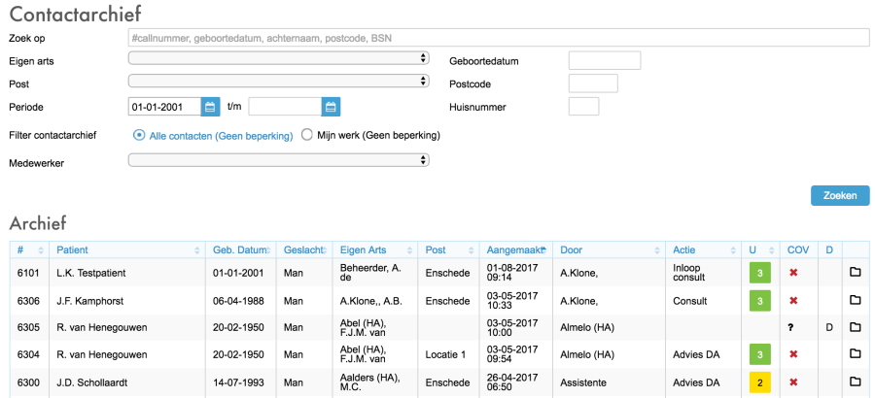Select patient J.D. Schollaardt

click(91, 382)
